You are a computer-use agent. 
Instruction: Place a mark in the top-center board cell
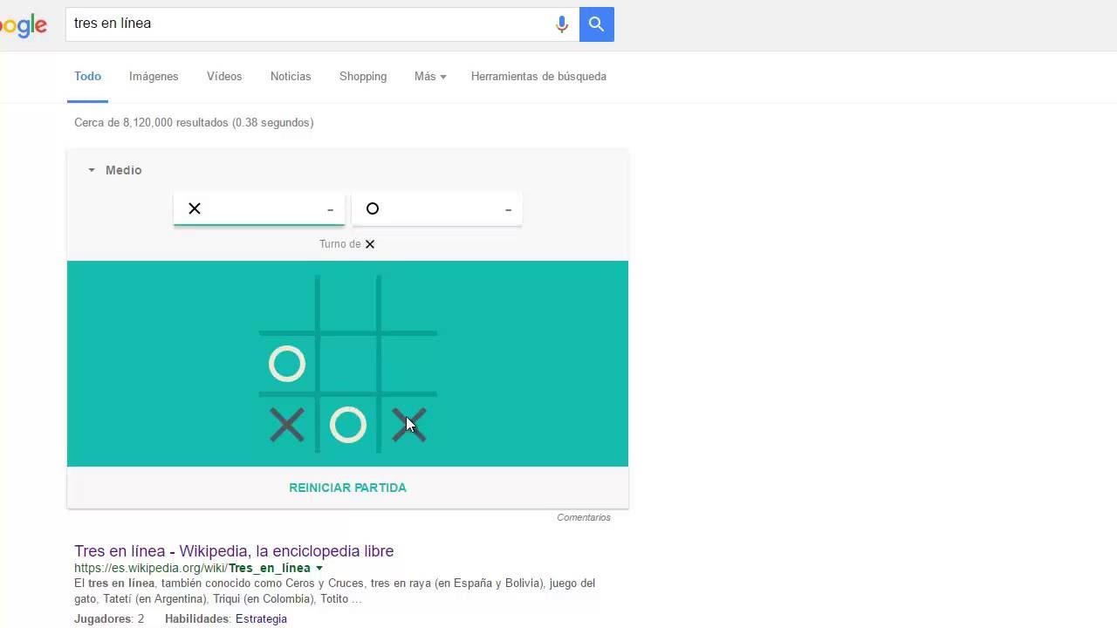coord(348,304)
